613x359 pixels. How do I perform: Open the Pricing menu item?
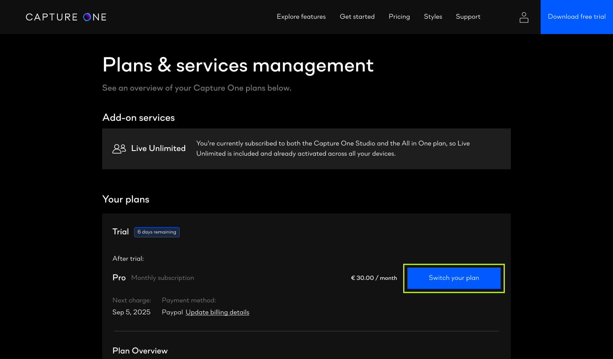[x=399, y=17]
